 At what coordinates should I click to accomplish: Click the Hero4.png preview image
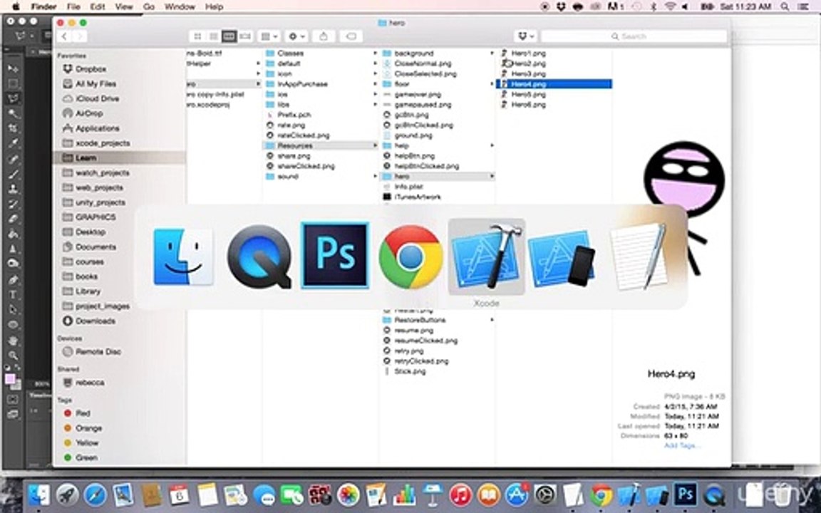(x=684, y=207)
